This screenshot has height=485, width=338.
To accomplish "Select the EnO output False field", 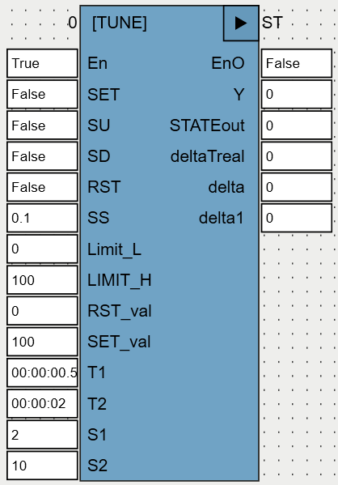I will pos(297,63).
